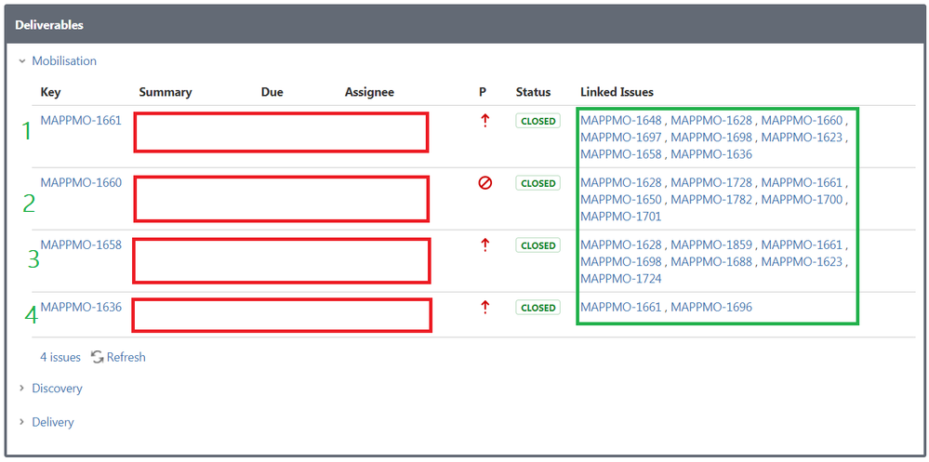Click the high priority arrow for MAPPMO-1661
The width and height of the screenshot is (929, 462).
484,122
